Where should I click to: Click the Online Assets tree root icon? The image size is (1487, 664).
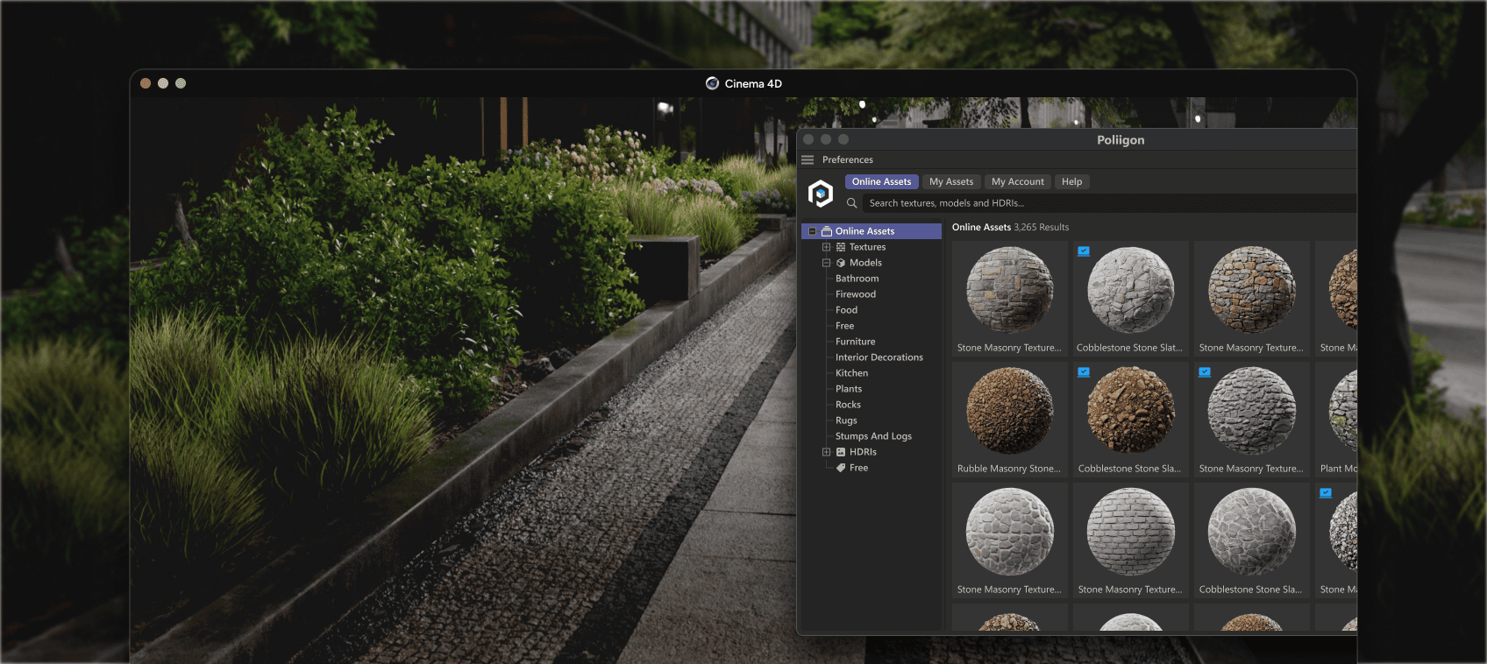click(x=827, y=231)
